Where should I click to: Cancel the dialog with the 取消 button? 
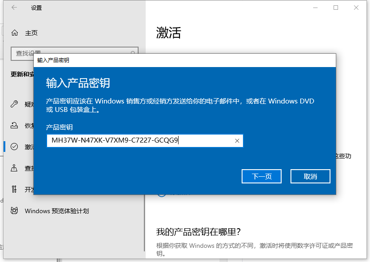(x=310, y=176)
